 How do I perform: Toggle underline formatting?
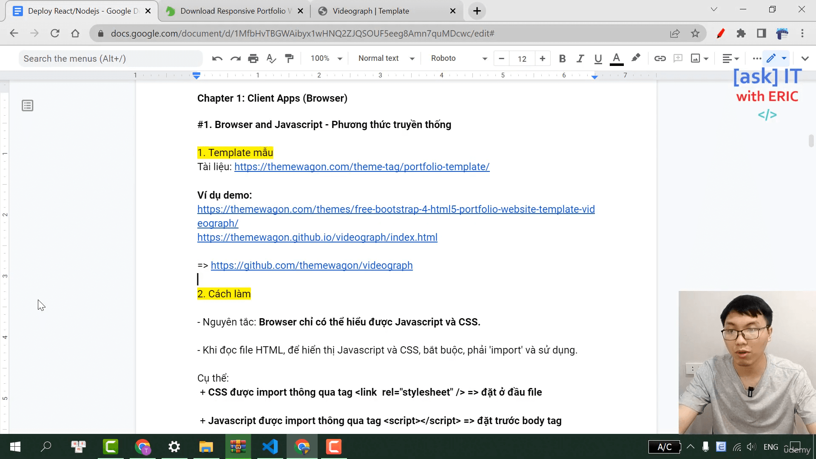point(598,58)
